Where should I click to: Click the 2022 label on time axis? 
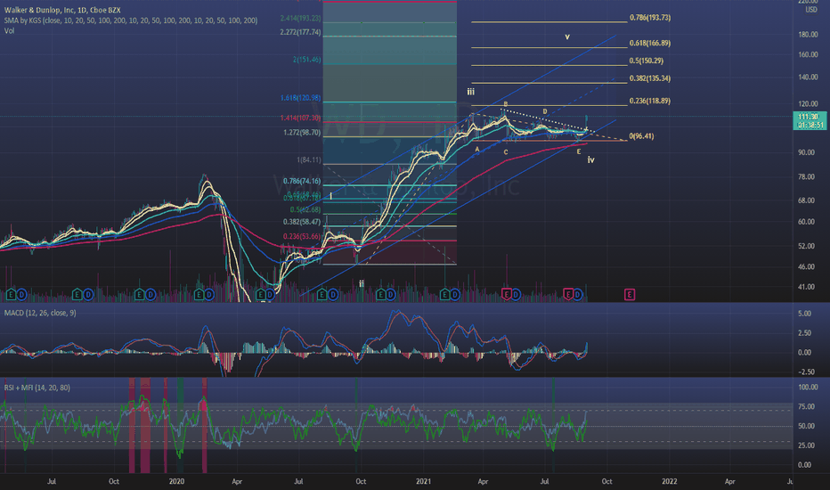(x=670, y=481)
